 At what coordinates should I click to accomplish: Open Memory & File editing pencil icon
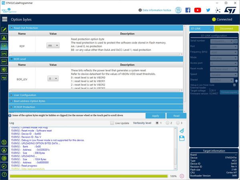(4, 30)
